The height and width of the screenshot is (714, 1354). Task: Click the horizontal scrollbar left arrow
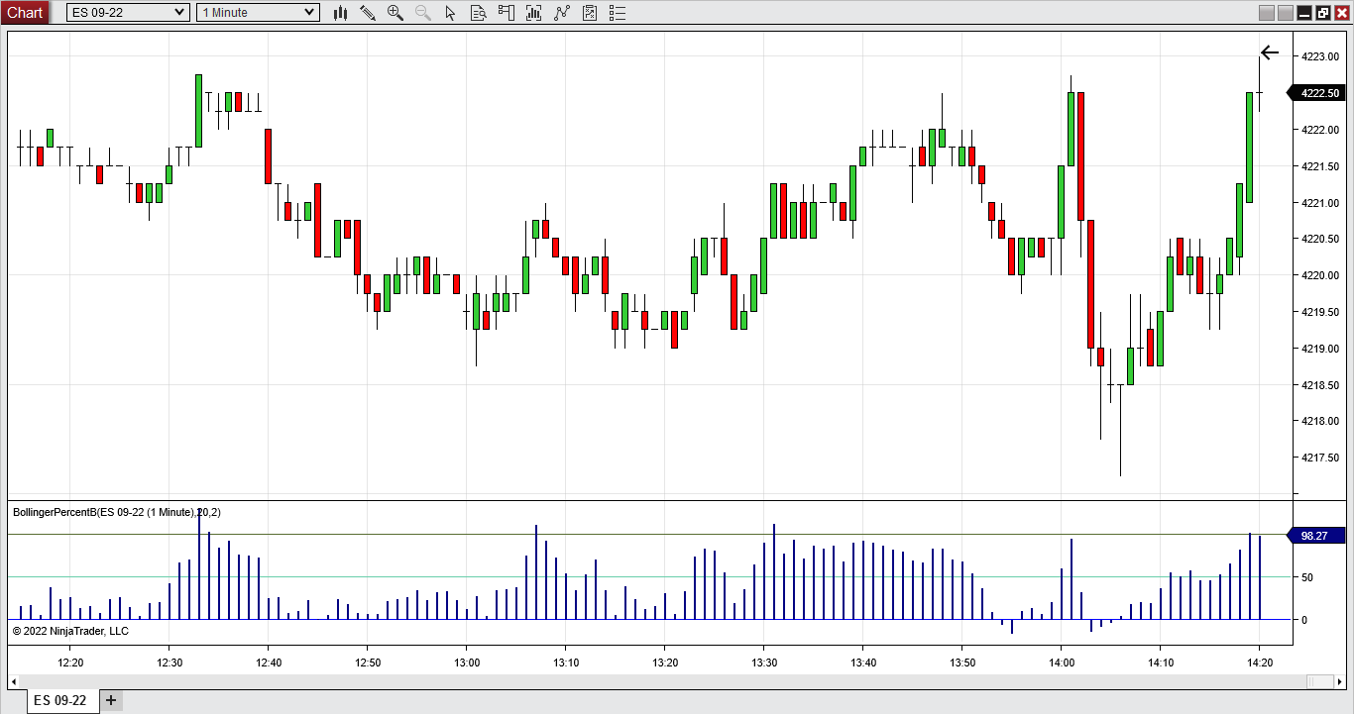click(x=14, y=681)
